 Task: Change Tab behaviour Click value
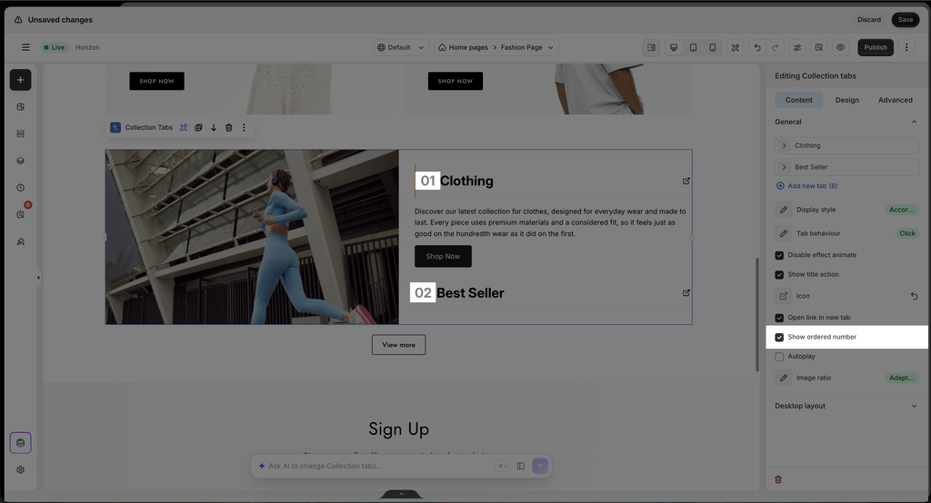(x=906, y=233)
